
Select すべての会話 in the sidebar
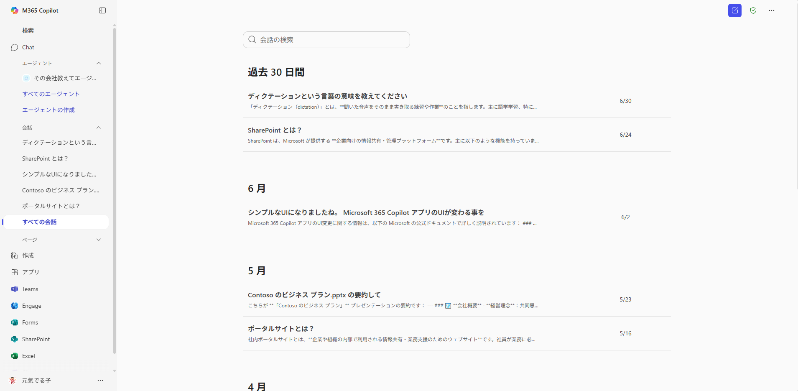(55, 222)
